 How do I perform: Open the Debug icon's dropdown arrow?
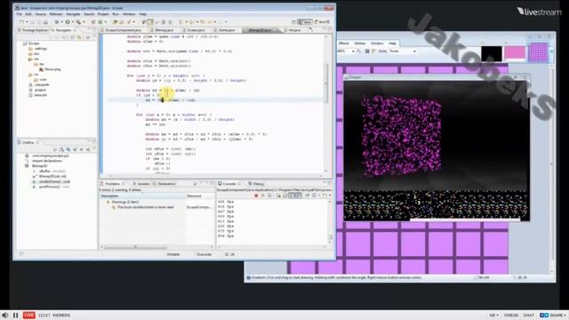coord(61,22)
